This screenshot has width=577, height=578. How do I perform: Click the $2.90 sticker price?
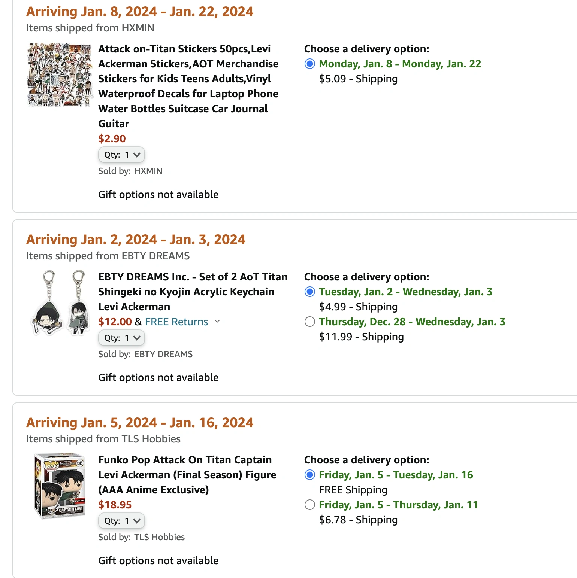pyautogui.click(x=112, y=139)
